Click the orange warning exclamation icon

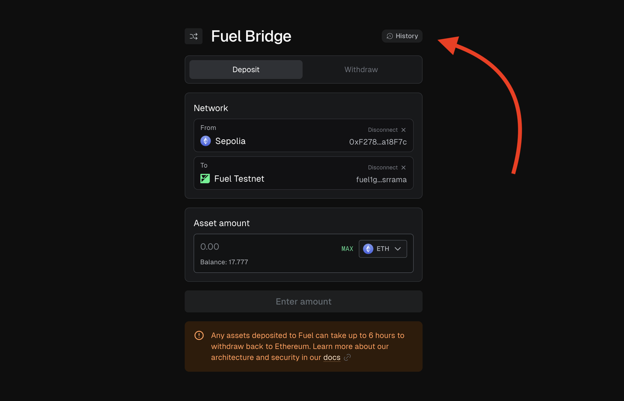pos(199,335)
